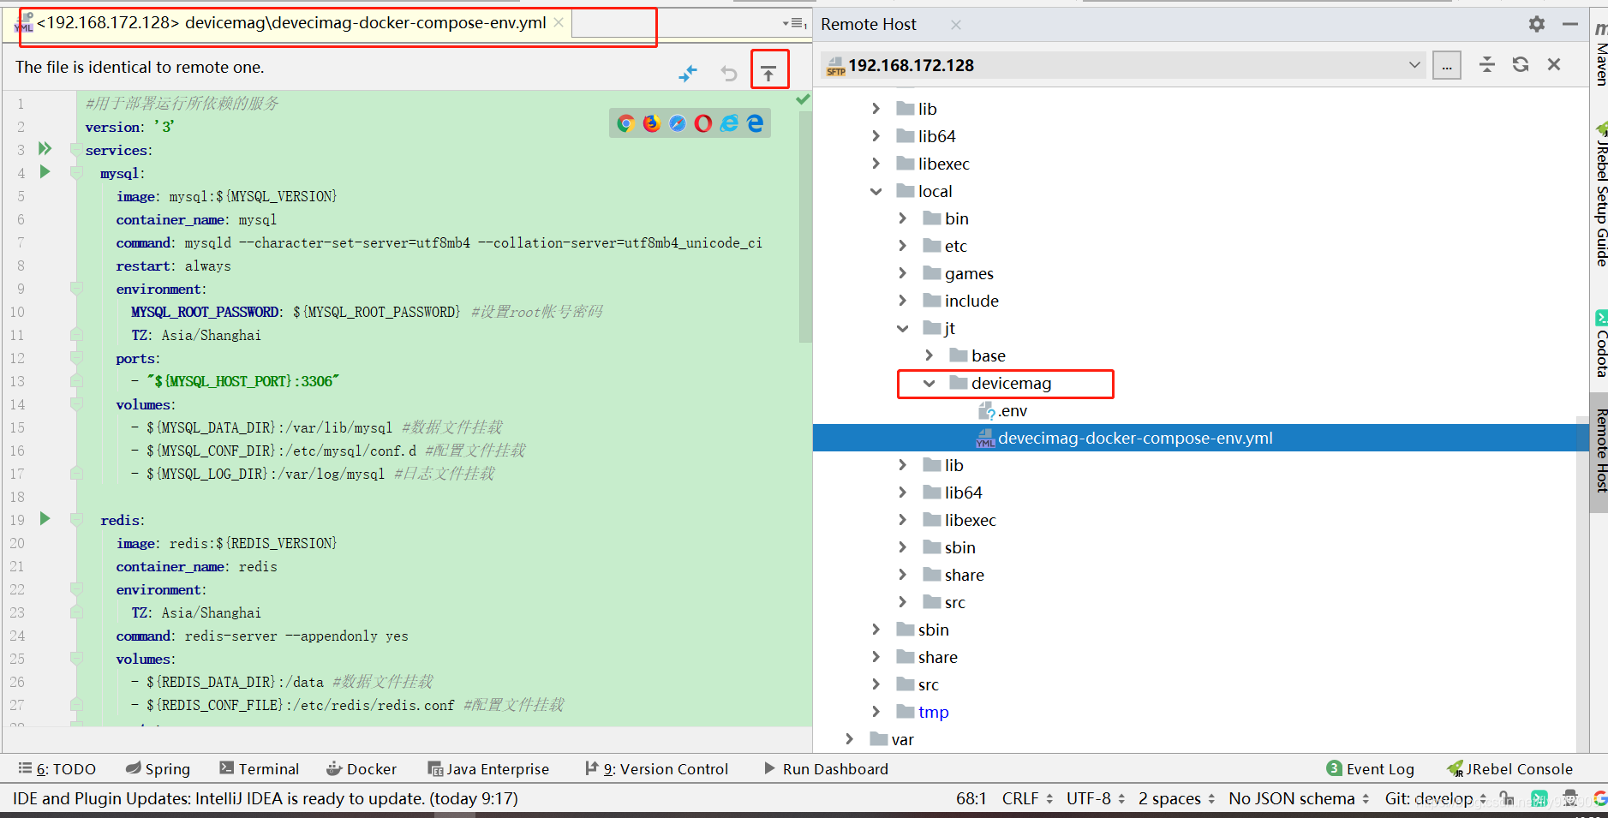Image resolution: width=1608 pixels, height=818 pixels.
Task: Open the Spring tool window
Action: [158, 769]
